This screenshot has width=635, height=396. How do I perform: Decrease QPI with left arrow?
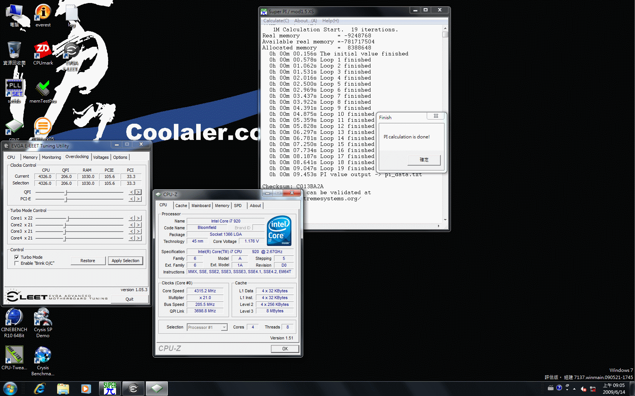pos(132,192)
